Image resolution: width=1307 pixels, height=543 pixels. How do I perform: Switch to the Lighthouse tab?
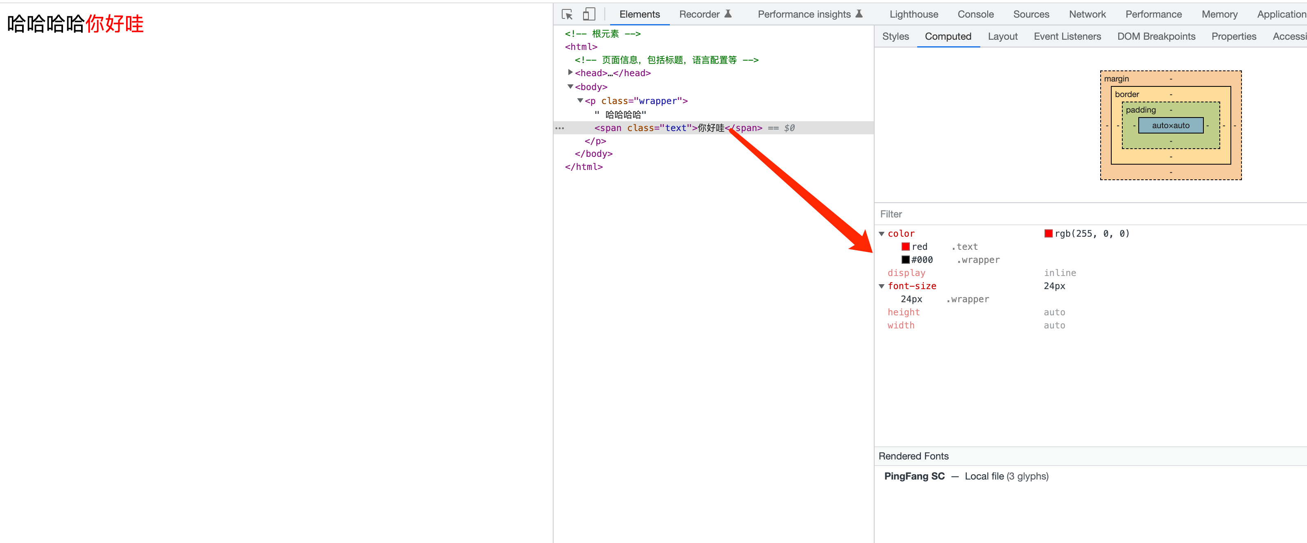(x=913, y=14)
